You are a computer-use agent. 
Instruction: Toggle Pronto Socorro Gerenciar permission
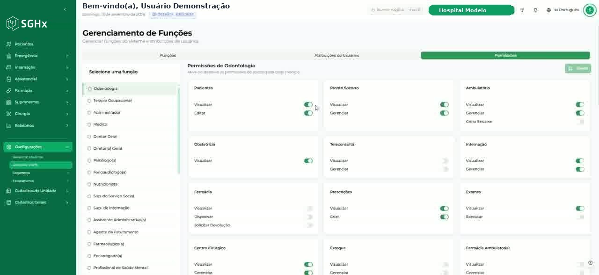click(444, 113)
